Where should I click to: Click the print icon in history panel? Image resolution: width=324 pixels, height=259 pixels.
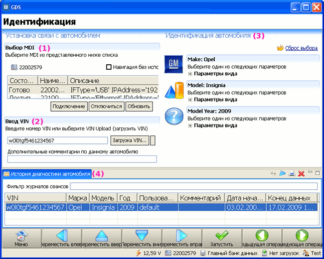tap(292, 173)
